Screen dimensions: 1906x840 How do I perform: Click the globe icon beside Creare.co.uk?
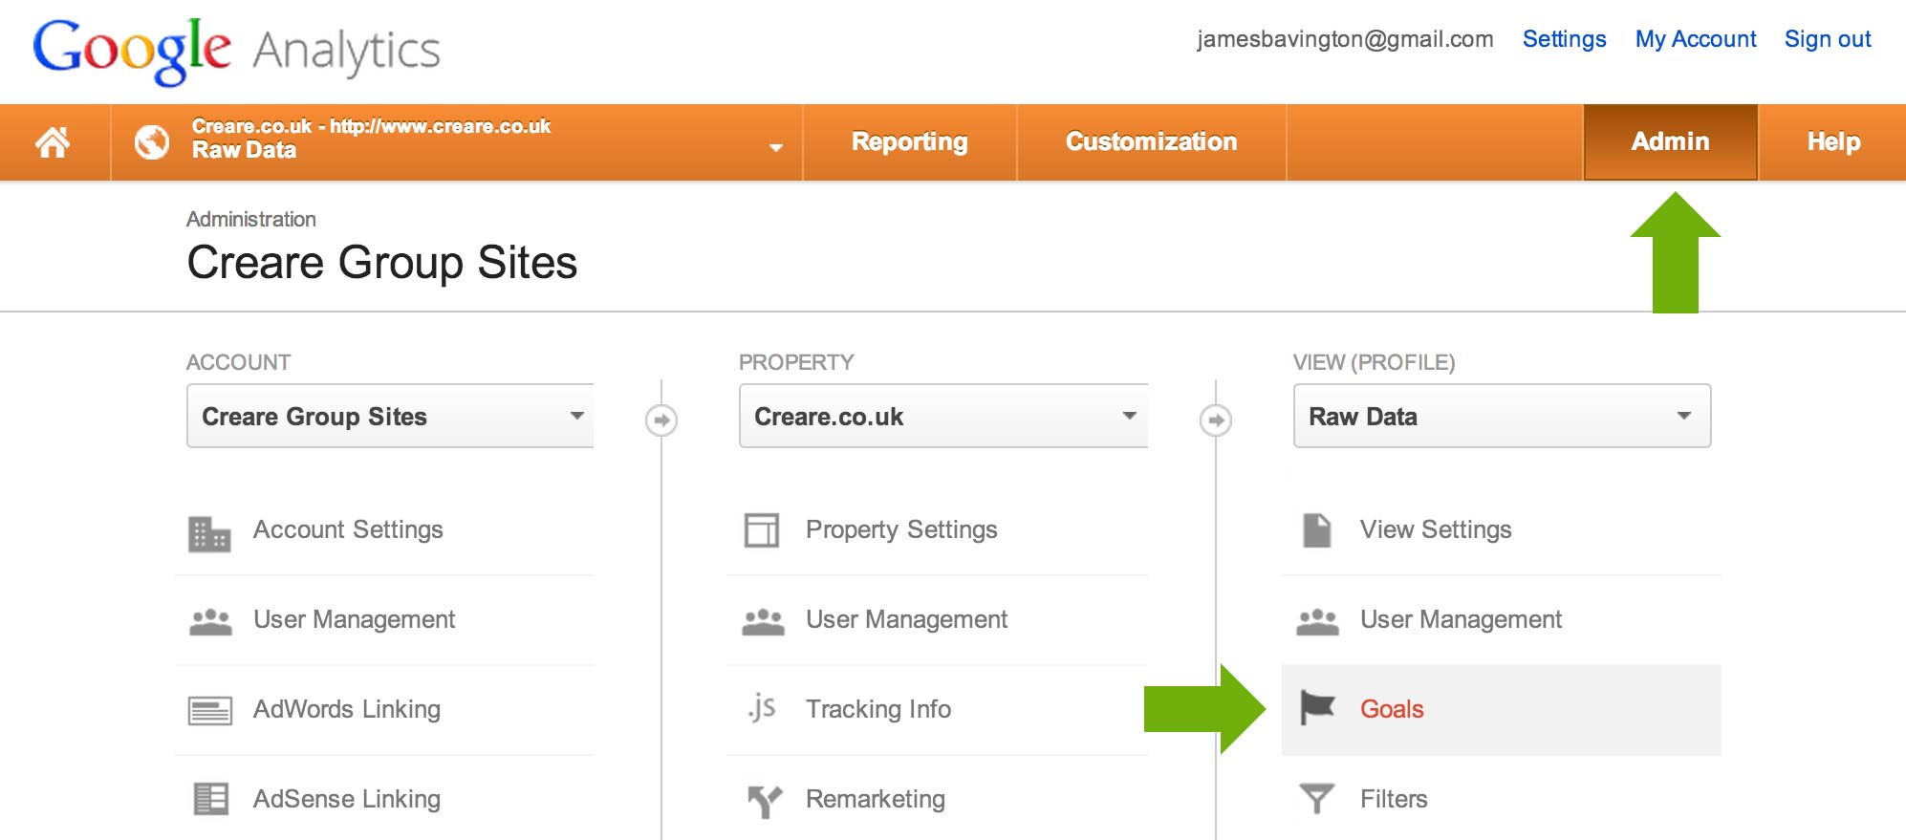[x=152, y=142]
